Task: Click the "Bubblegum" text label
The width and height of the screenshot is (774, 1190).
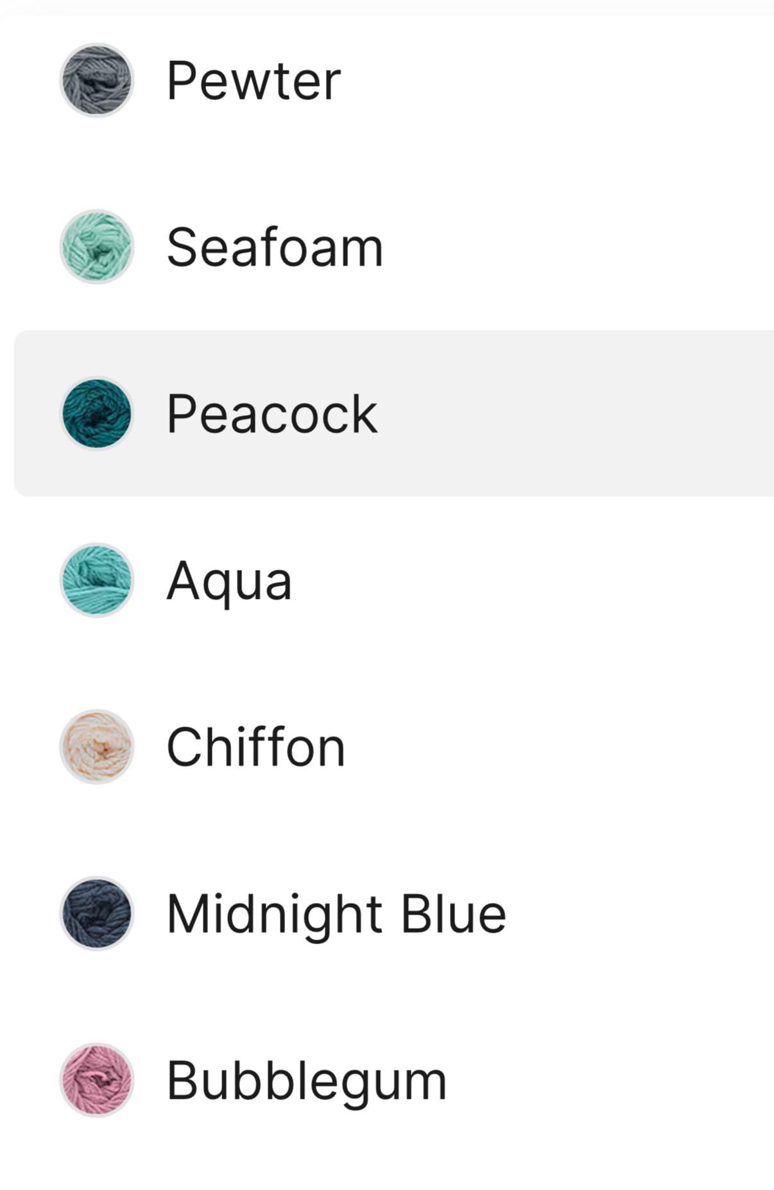Action: coord(307,1081)
